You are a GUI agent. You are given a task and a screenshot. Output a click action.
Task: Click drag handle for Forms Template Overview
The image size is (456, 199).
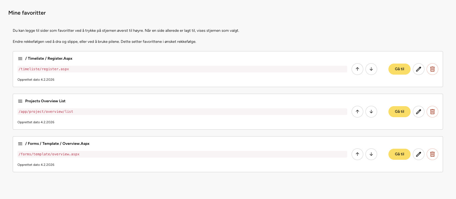pyautogui.click(x=20, y=144)
